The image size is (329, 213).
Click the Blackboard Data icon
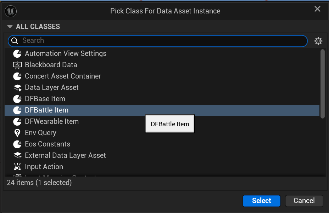(17, 65)
